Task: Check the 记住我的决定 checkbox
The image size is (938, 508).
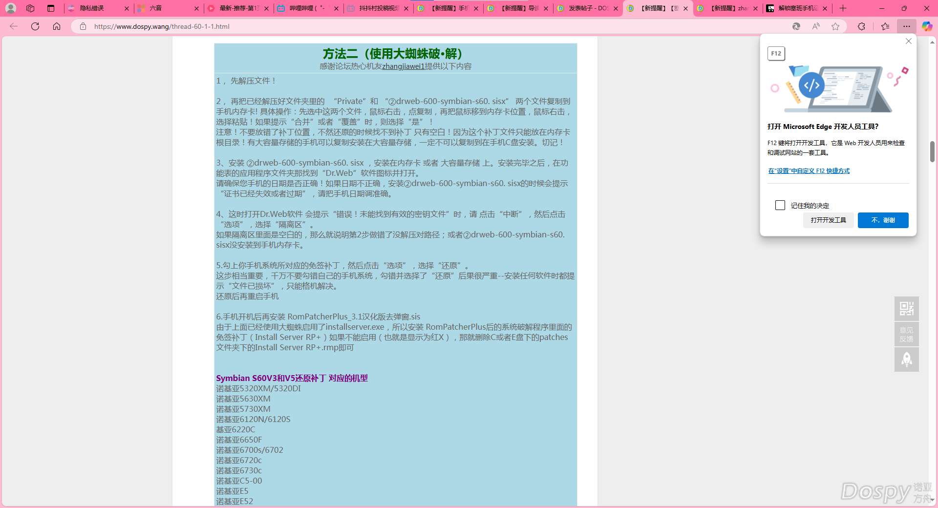Action: click(x=780, y=206)
